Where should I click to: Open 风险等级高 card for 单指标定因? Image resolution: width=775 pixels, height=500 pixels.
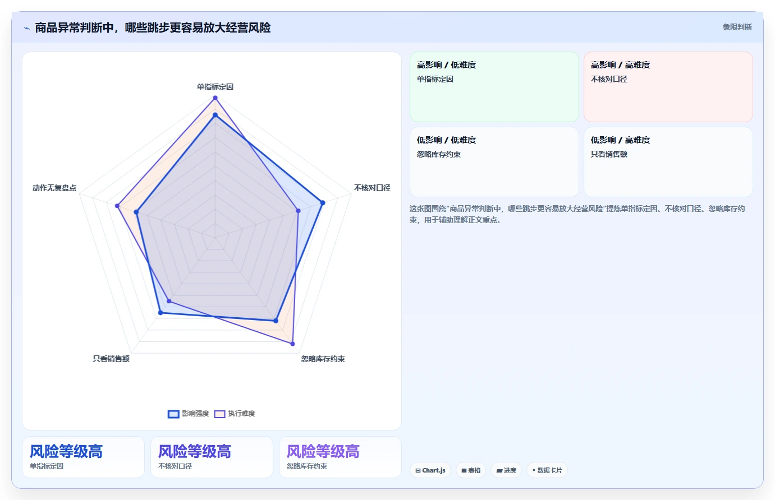coord(83,457)
